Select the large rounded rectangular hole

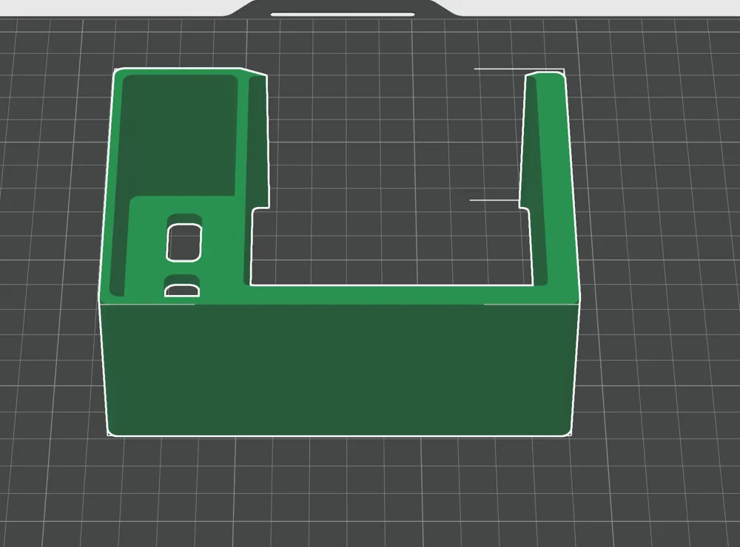[184, 243]
